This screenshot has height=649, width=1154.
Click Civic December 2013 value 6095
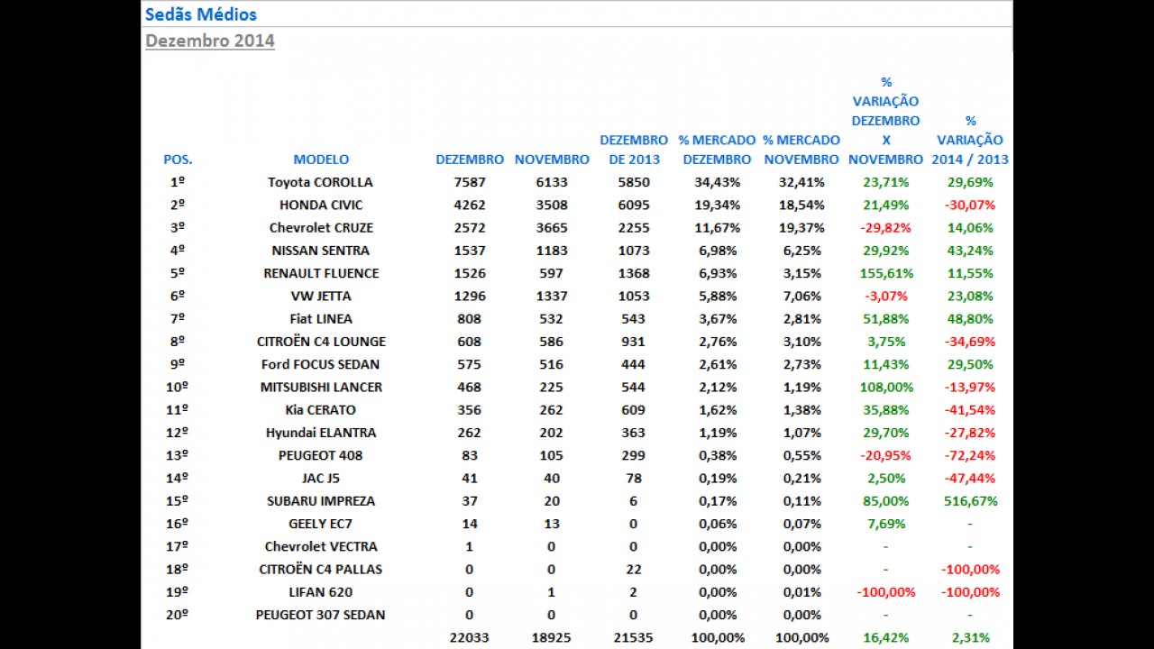[x=633, y=205]
